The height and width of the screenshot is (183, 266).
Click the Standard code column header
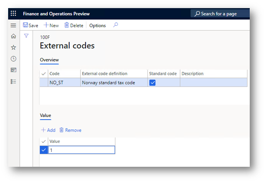pyautogui.click(x=163, y=74)
